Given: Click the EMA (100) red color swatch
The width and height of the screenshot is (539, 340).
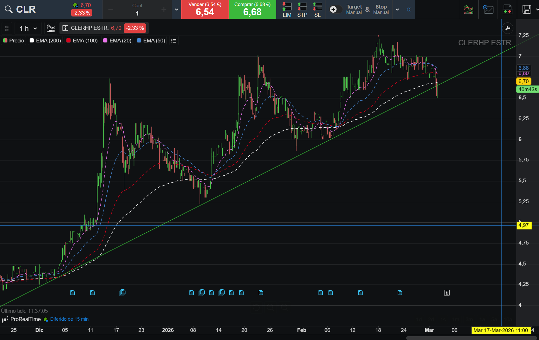Looking at the screenshot, I should 69,41.
